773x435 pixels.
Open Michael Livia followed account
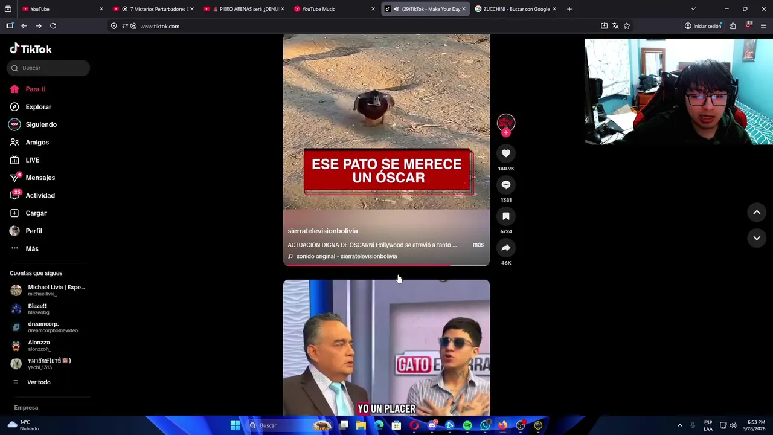click(47, 290)
